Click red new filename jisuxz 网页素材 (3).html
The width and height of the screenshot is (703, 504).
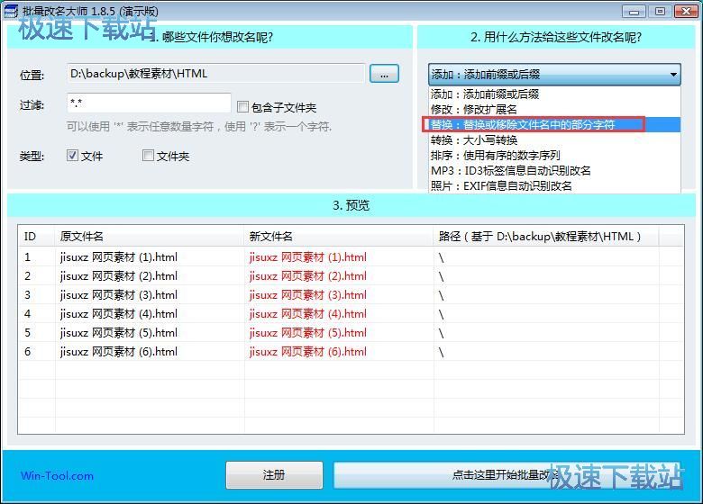coord(308,295)
